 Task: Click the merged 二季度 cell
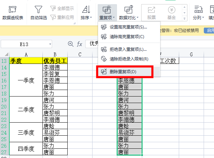(x=26, y=110)
